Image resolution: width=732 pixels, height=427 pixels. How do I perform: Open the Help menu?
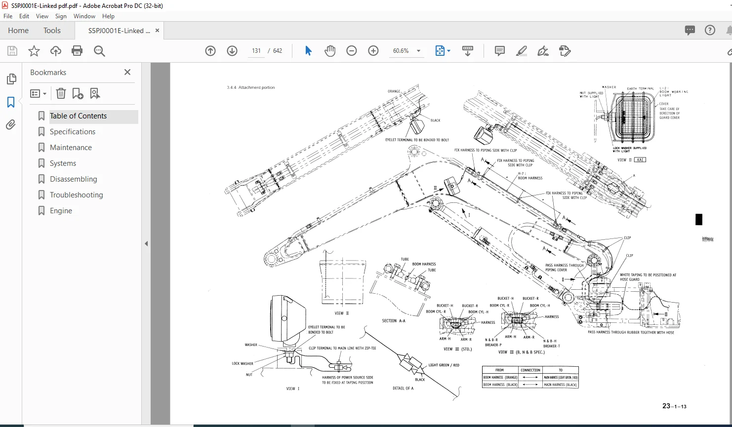click(x=108, y=16)
